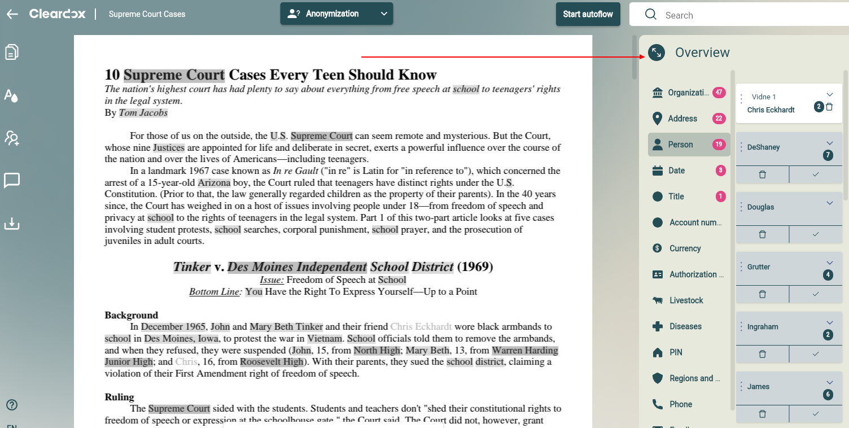This screenshot has height=428, width=849.
Task: Open the comments panel icon
Action: (11, 180)
